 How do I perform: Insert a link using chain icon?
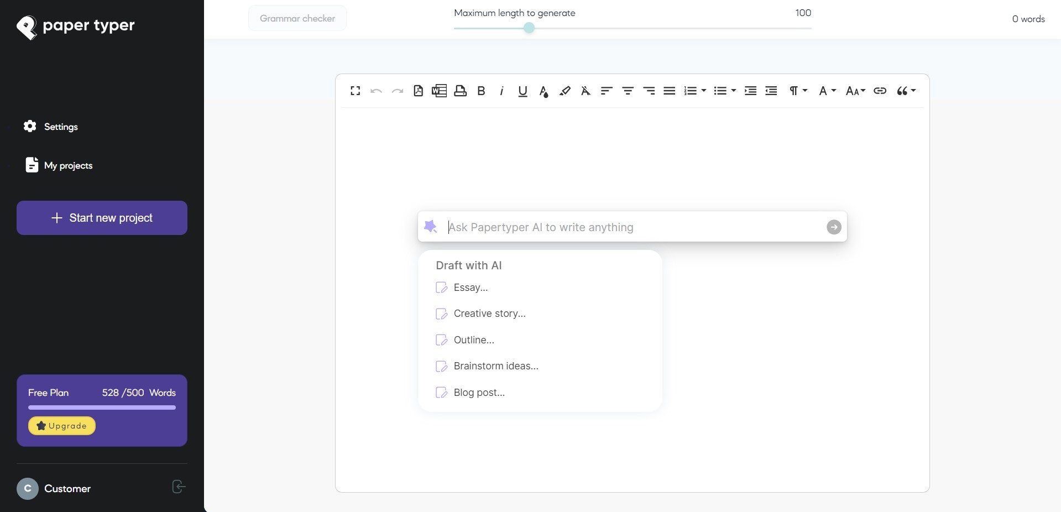point(880,91)
